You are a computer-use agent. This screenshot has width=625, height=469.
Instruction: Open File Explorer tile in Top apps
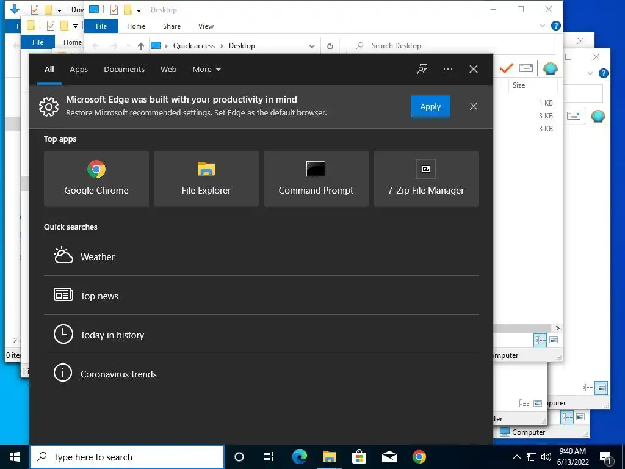pos(206,179)
